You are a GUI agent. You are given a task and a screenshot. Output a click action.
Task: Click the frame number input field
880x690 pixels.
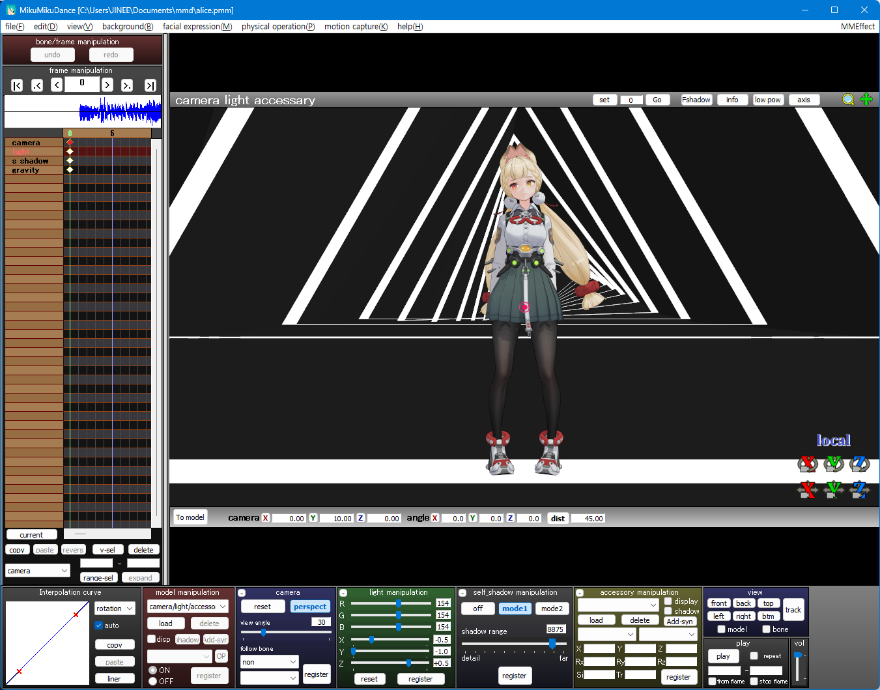pos(82,83)
